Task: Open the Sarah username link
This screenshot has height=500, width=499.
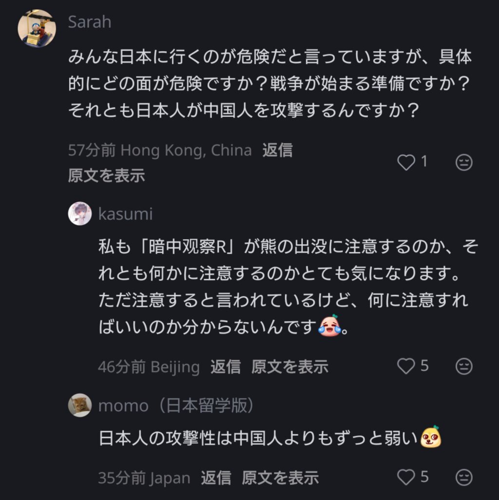Action: (x=90, y=22)
